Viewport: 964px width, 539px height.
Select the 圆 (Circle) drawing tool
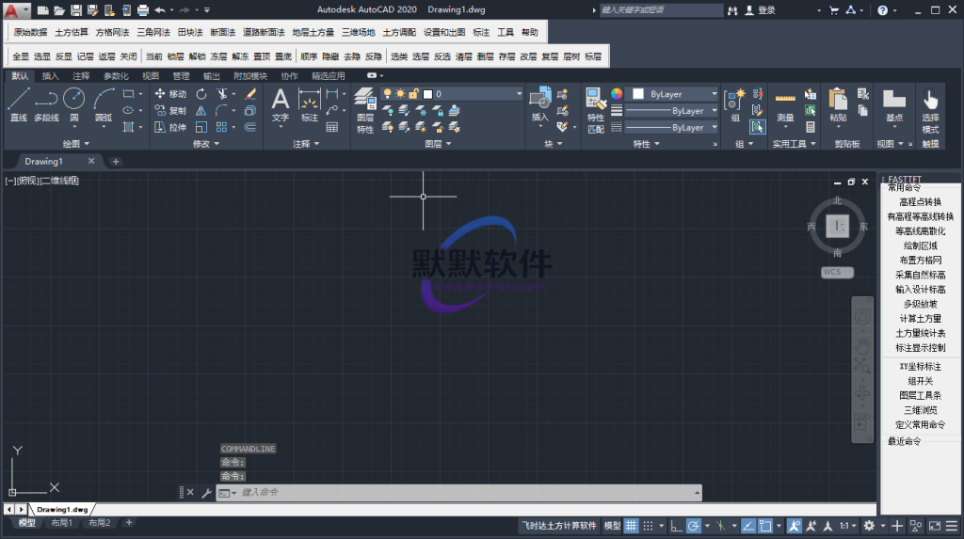point(73,103)
